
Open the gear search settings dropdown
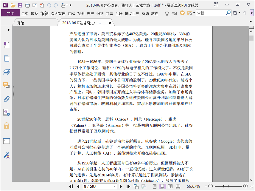(237, 13)
